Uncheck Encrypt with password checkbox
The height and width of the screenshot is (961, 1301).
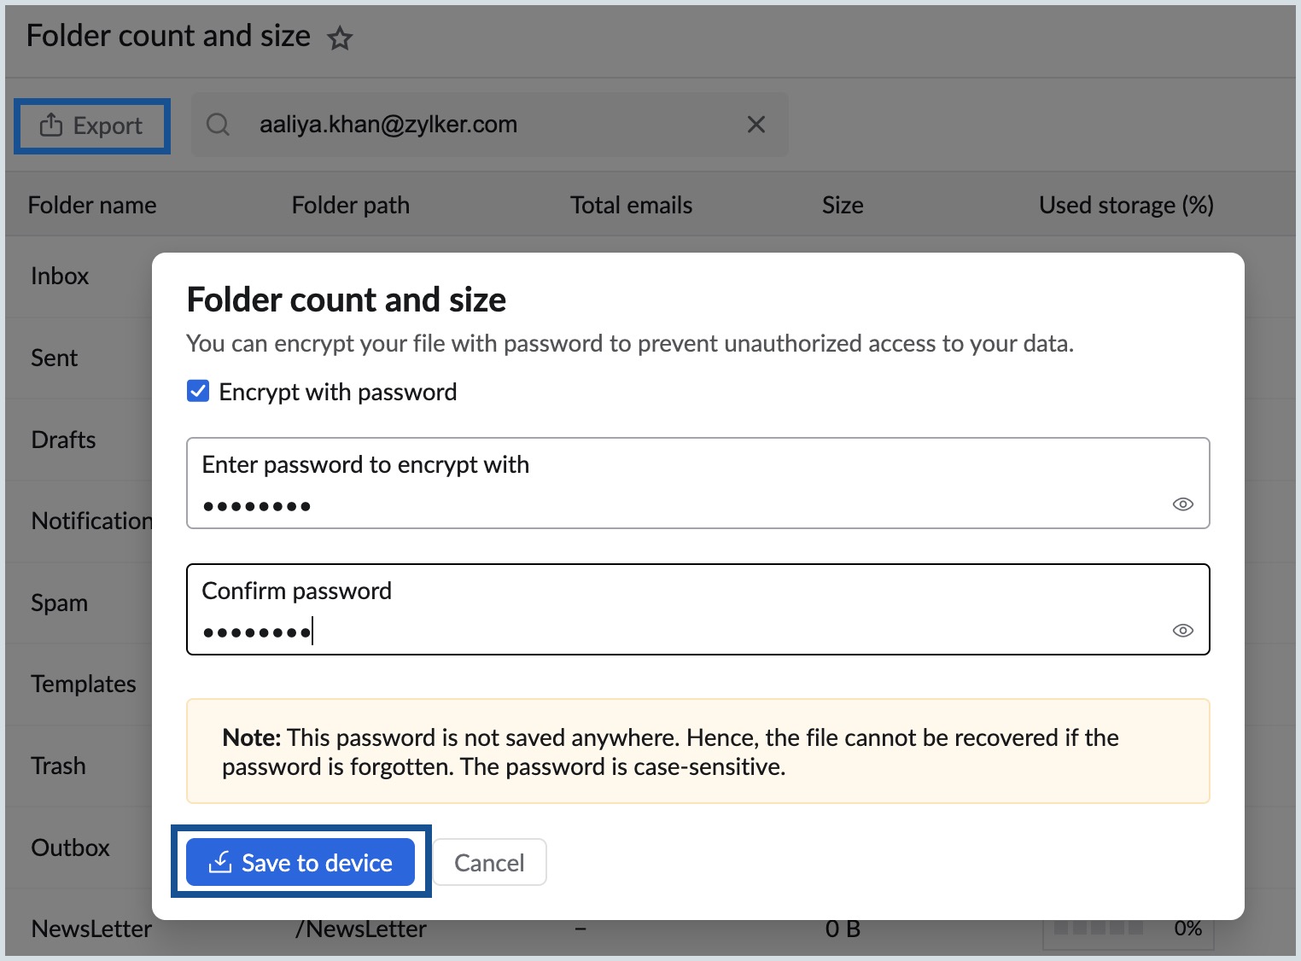coord(198,392)
